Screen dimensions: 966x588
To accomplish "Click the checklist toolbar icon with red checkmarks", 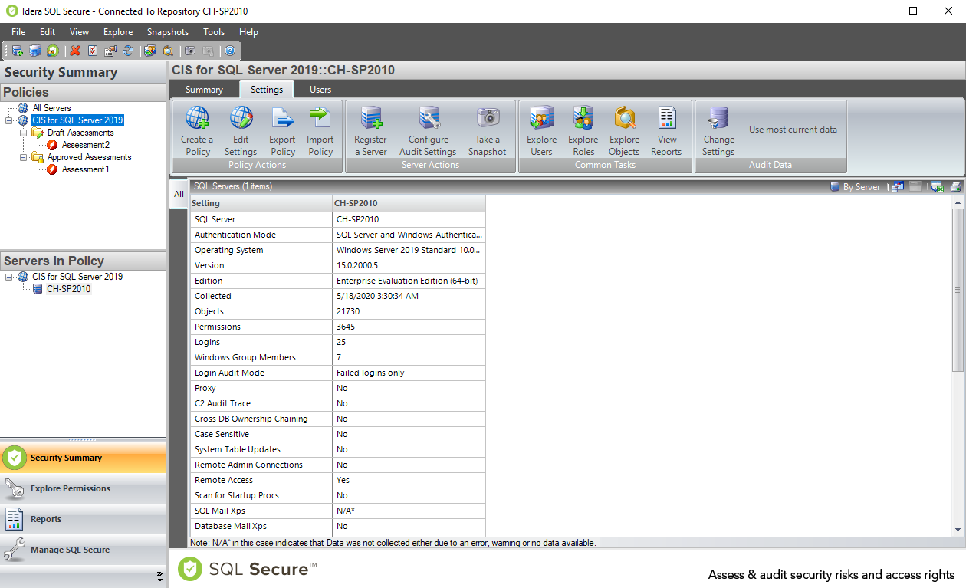I will coord(93,51).
